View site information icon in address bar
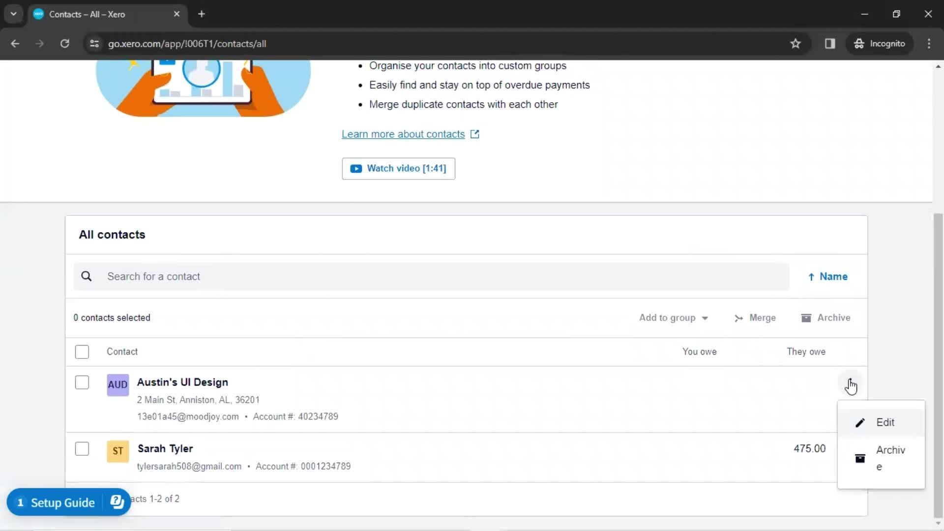Image resolution: width=944 pixels, height=531 pixels. 94,44
